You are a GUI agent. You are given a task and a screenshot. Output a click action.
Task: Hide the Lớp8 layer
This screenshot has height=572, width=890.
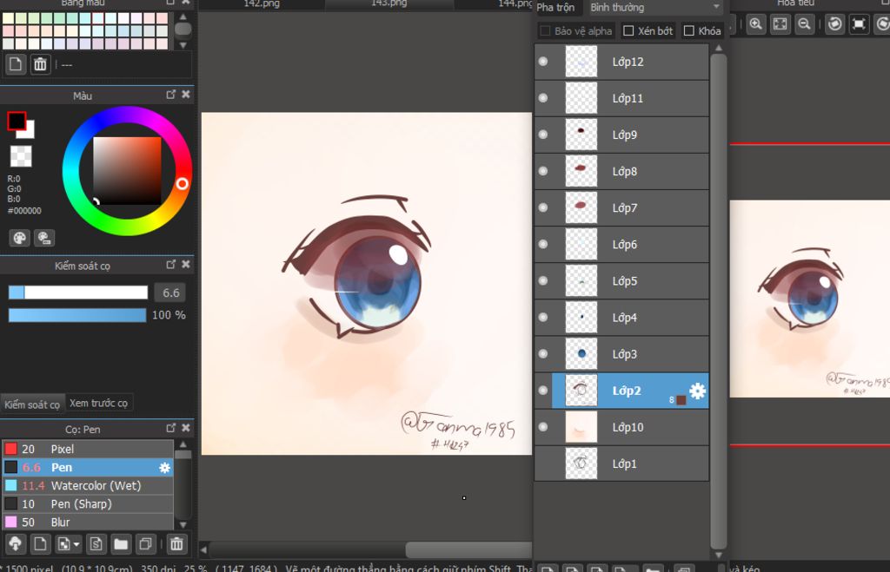click(543, 171)
